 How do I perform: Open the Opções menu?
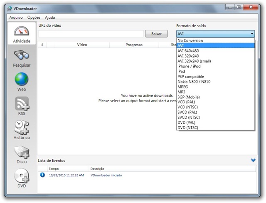pyautogui.click(x=34, y=18)
